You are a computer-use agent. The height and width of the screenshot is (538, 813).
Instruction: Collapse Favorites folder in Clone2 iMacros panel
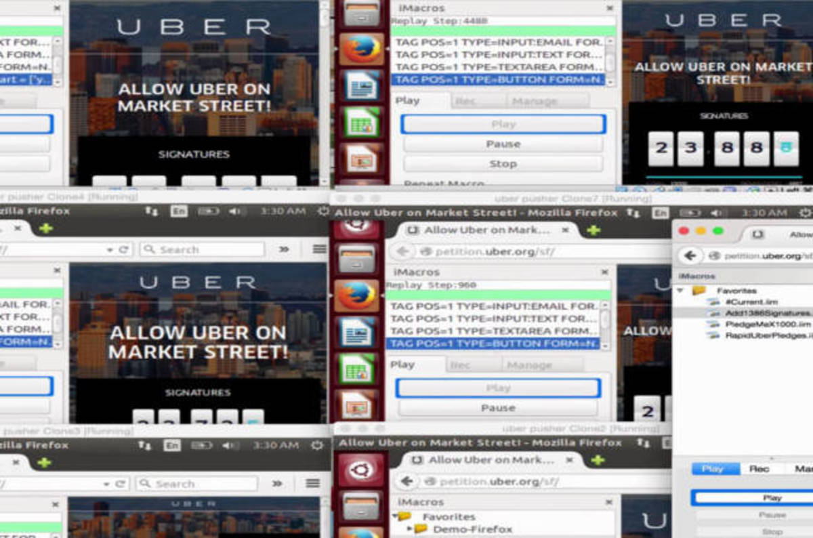pos(396,517)
